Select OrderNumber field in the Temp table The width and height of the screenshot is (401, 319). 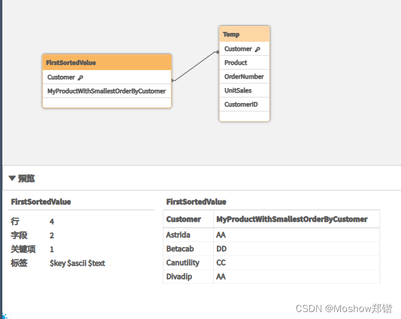point(244,76)
